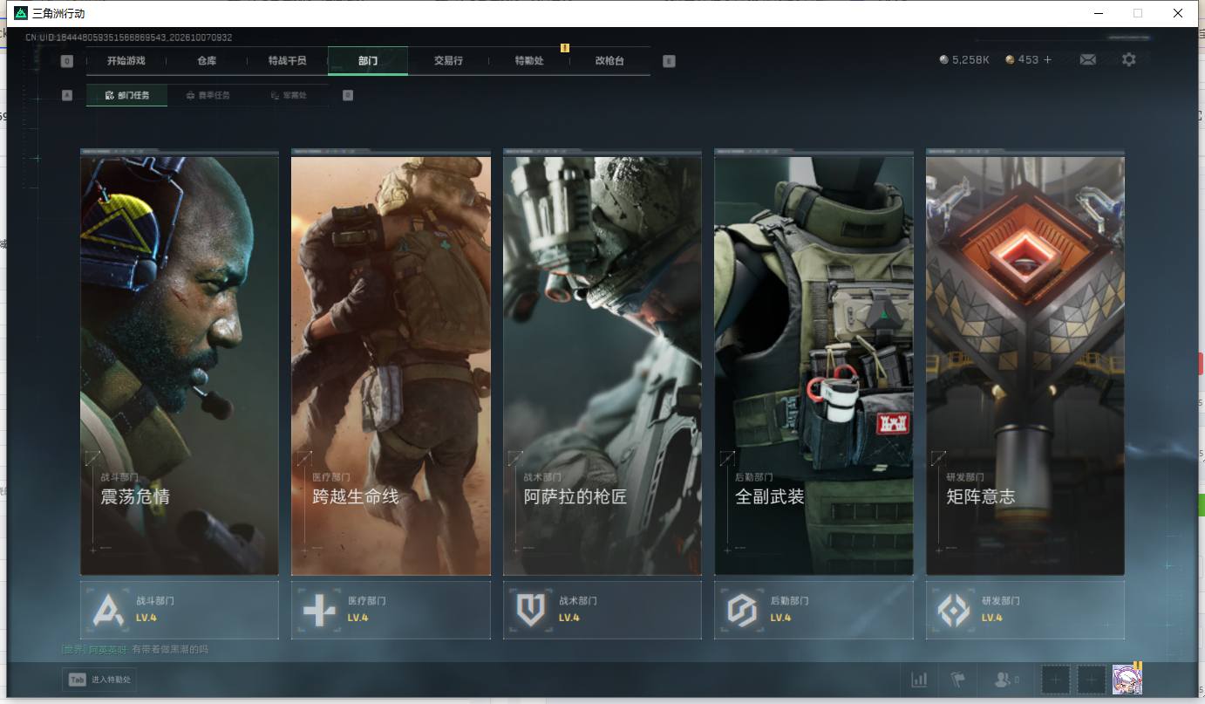Click the 战术部门 shield emblem icon
Screen dimensions: 1205x704
pos(530,610)
